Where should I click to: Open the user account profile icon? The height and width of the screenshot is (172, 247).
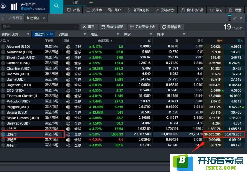[x=3, y=6]
